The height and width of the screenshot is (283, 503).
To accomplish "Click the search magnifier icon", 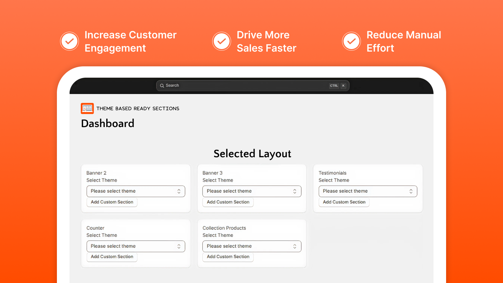I will [162, 86].
